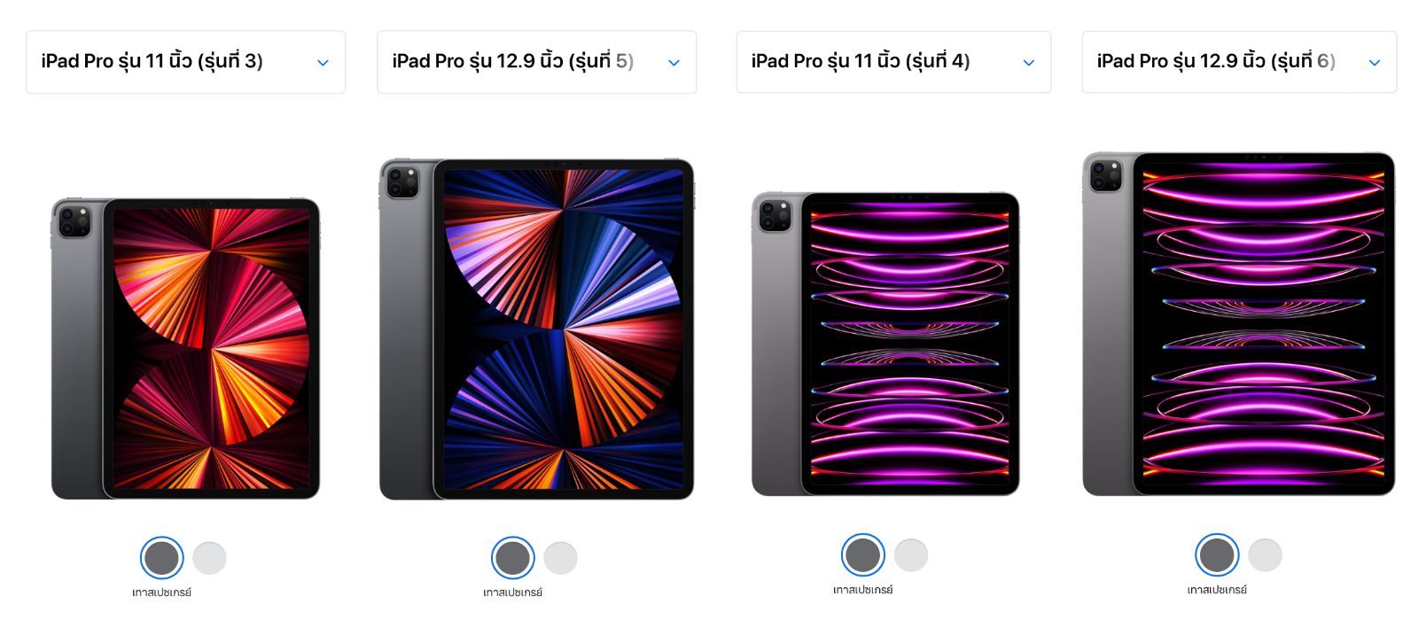1411x627 pixels.
Task: Select silver swatch under iPad Pro 11 รุ่นที่ 3
Action: point(209,558)
